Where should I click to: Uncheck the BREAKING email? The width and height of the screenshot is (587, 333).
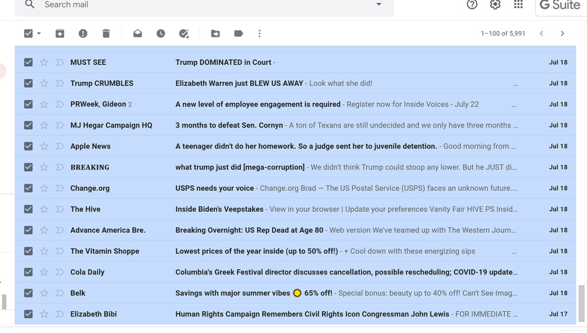29,167
